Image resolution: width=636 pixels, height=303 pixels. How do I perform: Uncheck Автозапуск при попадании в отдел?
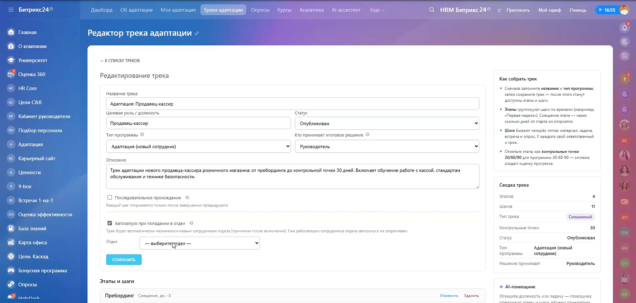(110, 223)
